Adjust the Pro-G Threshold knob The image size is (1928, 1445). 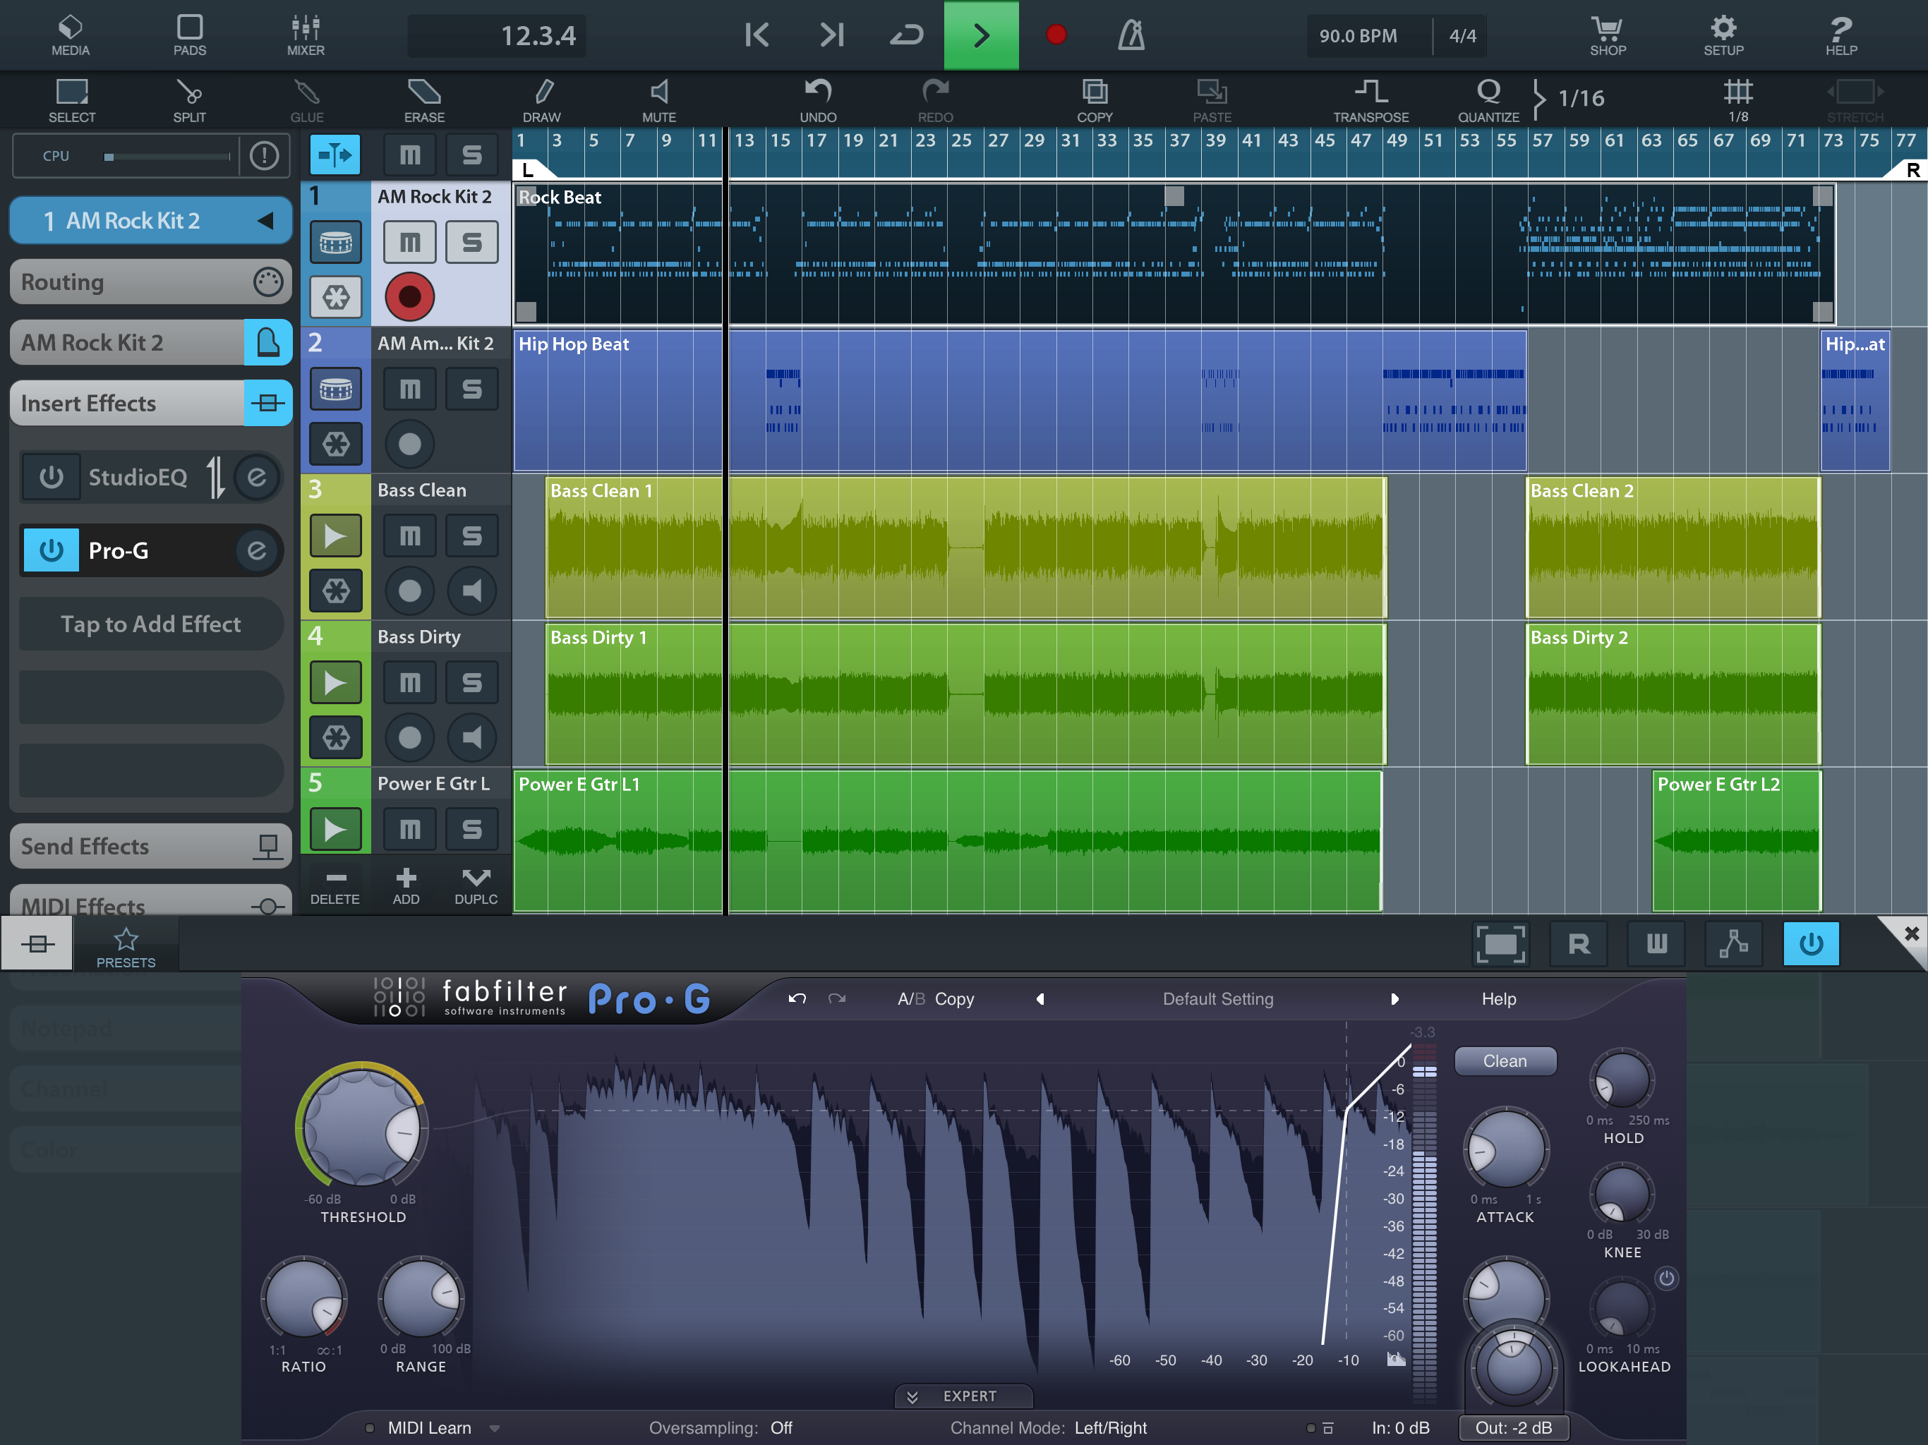point(362,1126)
